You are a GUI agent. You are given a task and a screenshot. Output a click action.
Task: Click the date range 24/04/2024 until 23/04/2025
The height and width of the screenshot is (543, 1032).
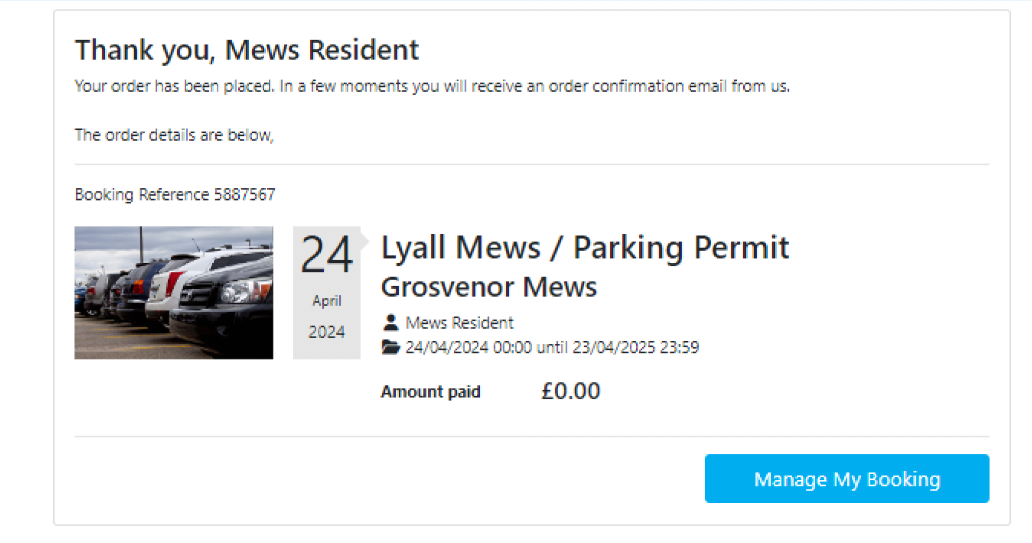552,347
